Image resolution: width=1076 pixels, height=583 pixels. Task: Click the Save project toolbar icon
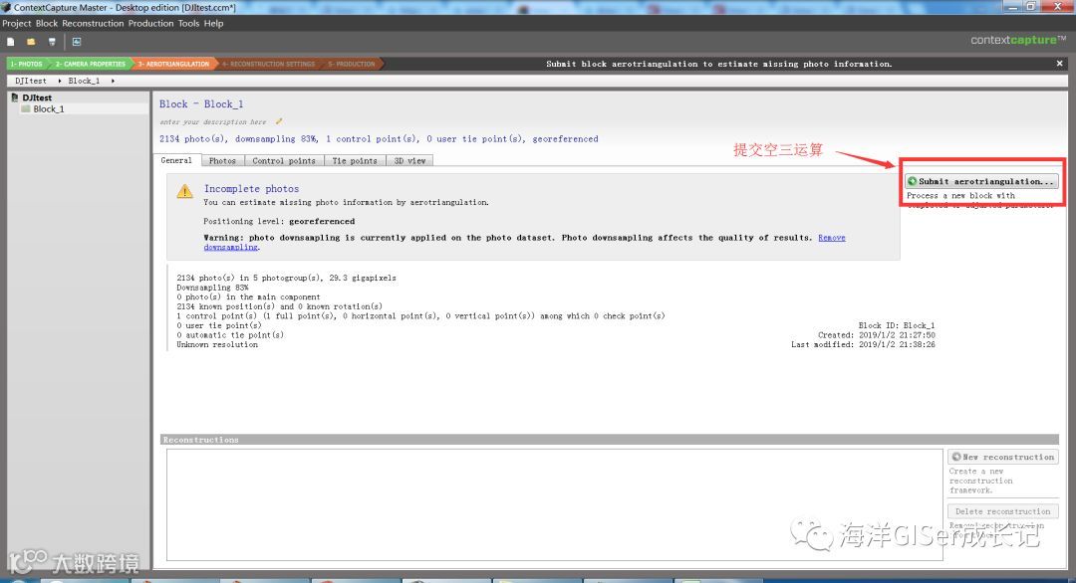click(52, 42)
